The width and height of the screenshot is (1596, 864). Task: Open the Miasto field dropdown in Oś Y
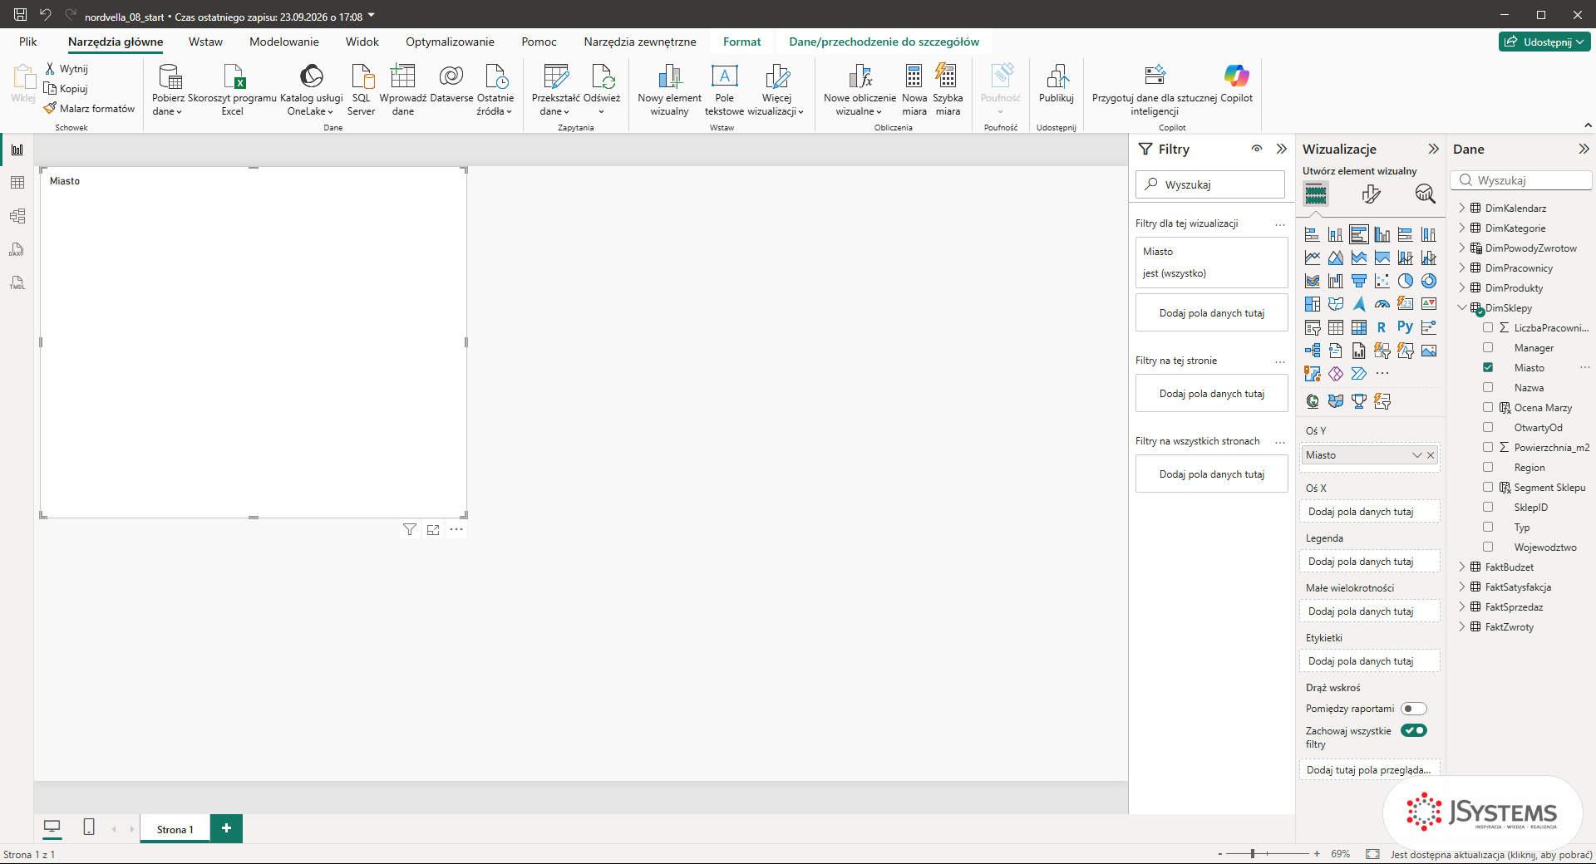tap(1417, 455)
